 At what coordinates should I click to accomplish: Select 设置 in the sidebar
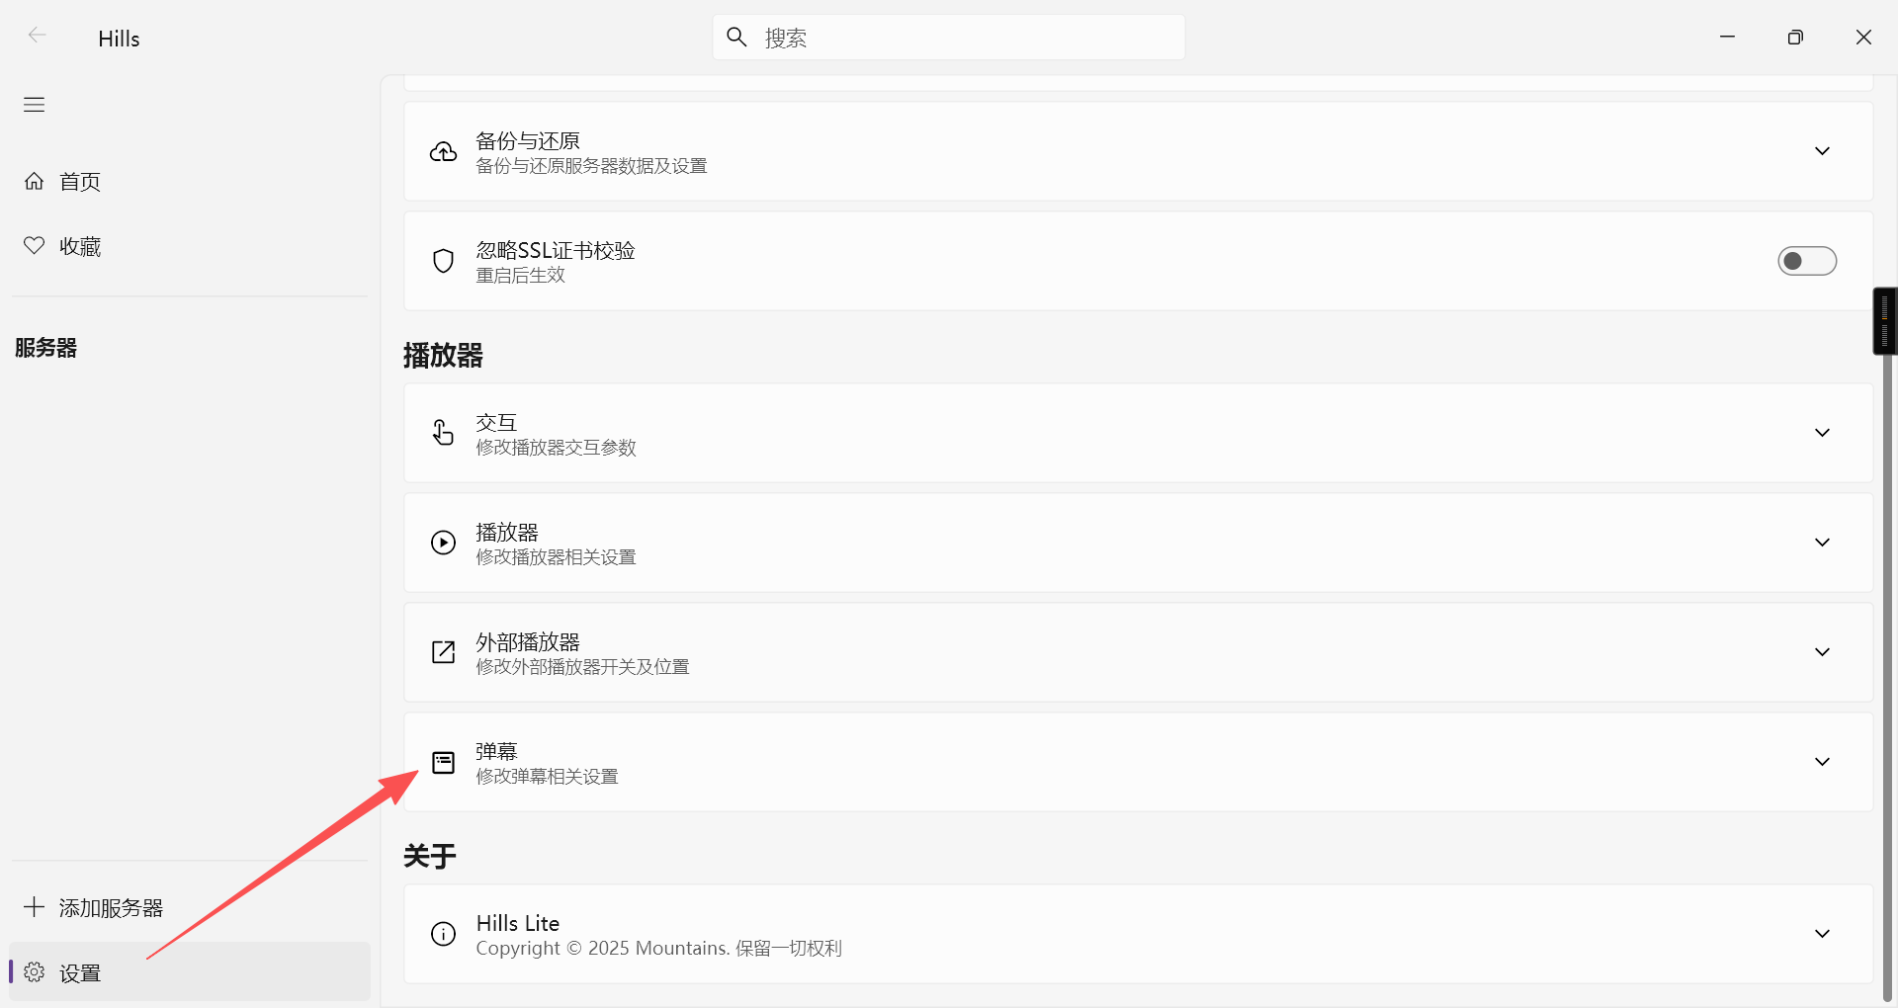(x=189, y=972)
